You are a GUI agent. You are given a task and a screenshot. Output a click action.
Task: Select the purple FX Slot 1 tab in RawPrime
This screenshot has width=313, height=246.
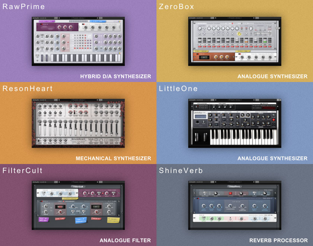pos(47,22)
